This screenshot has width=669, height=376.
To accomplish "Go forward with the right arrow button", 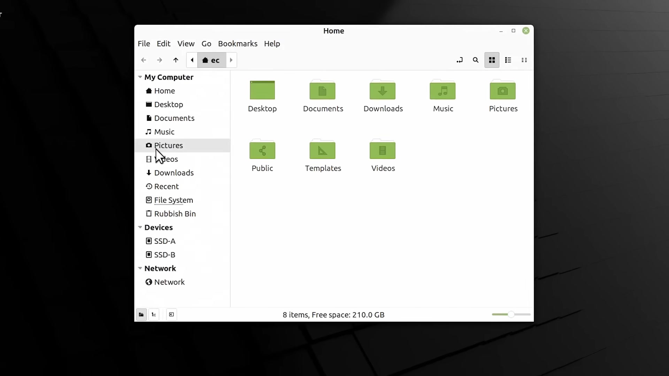I will [x=160, y=60].
